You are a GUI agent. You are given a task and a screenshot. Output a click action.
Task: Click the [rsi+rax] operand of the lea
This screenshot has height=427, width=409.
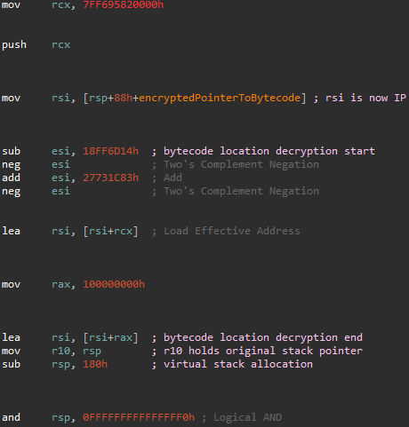click(x=110, y=337)
